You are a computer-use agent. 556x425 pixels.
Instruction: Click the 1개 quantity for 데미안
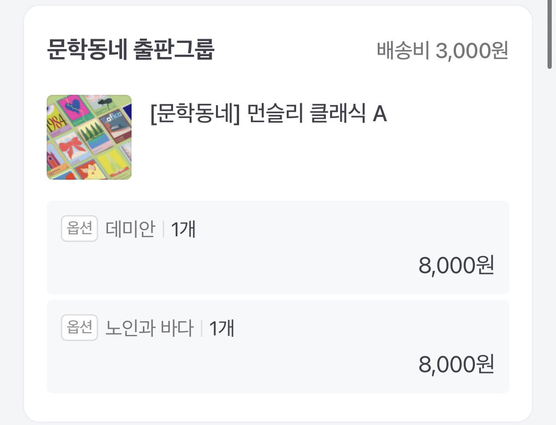point(183,229)
